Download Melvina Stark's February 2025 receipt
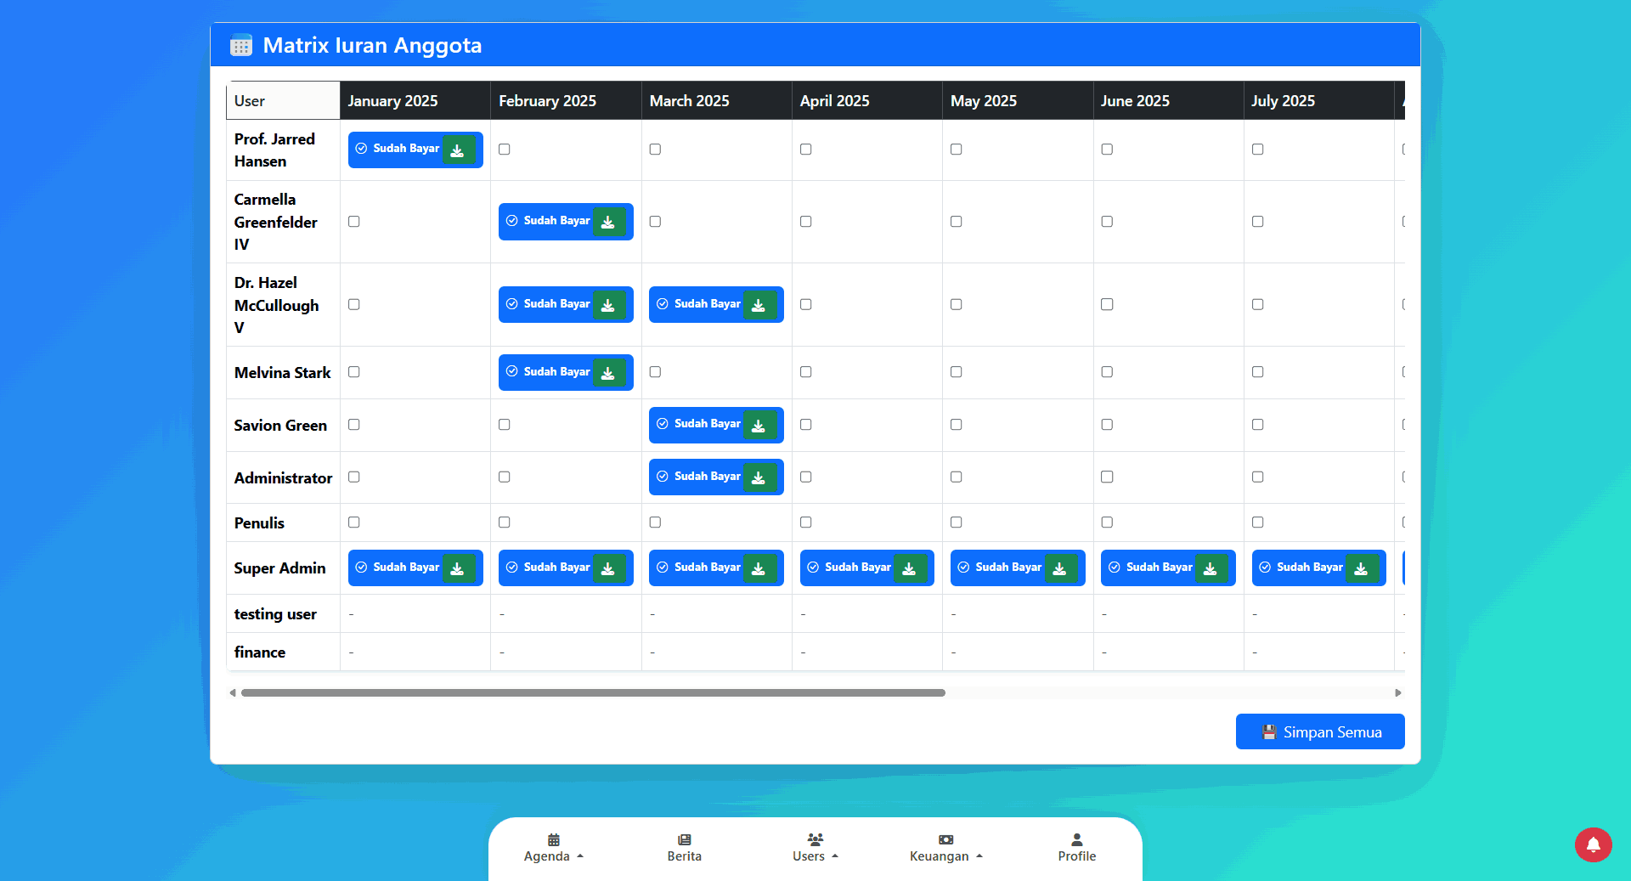Screen dimensions: 1631x881 coord(608,373)
